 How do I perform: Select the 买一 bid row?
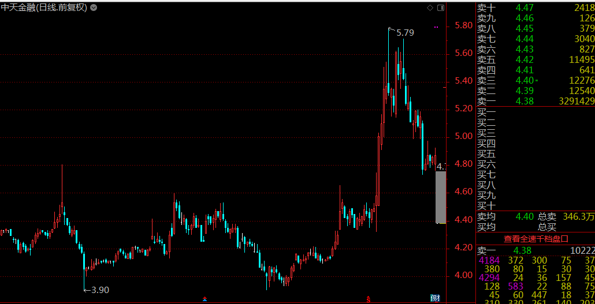(x=535, y=112)
